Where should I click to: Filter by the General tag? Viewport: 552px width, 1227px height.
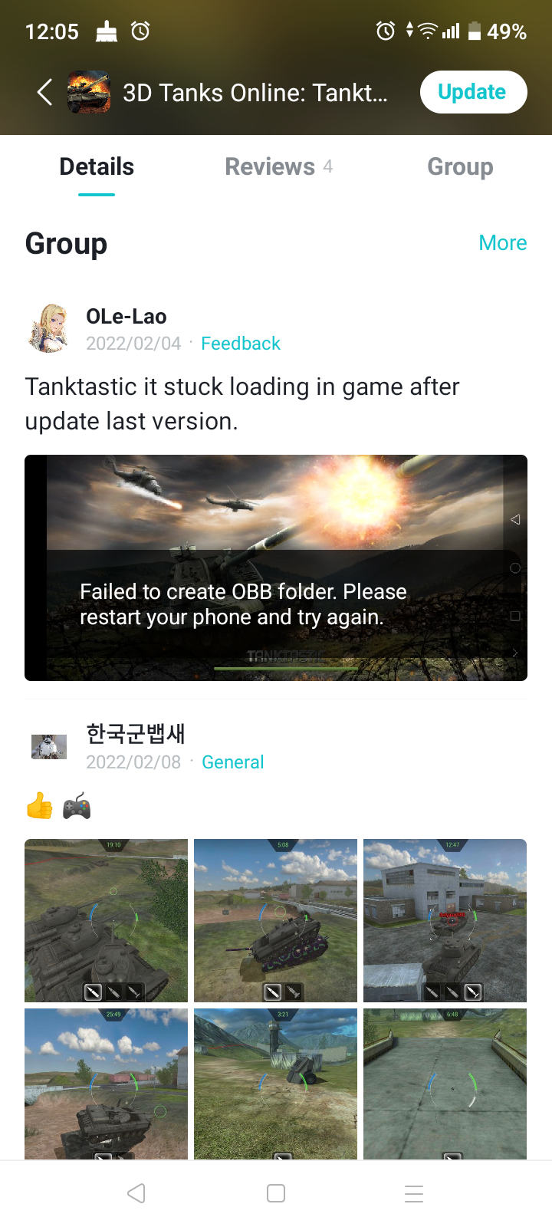(x=233, y=762)
